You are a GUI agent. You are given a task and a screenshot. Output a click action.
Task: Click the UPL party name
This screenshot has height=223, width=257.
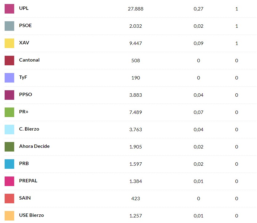pos(24,8)
